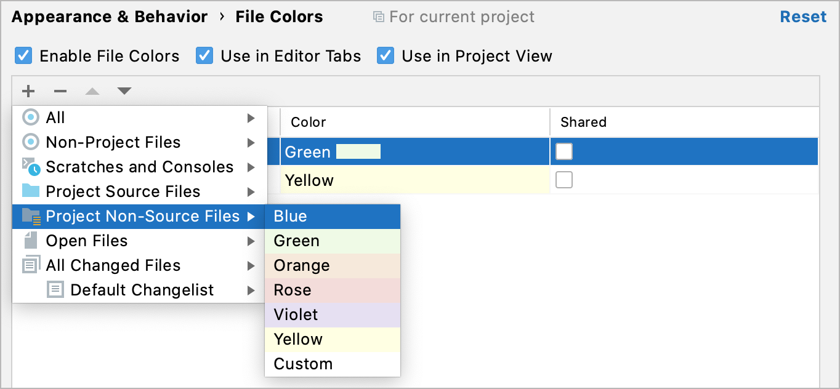Choose Custom from the color submenu
The height and width of the screenshot is (389, 840).
(304, 364)
